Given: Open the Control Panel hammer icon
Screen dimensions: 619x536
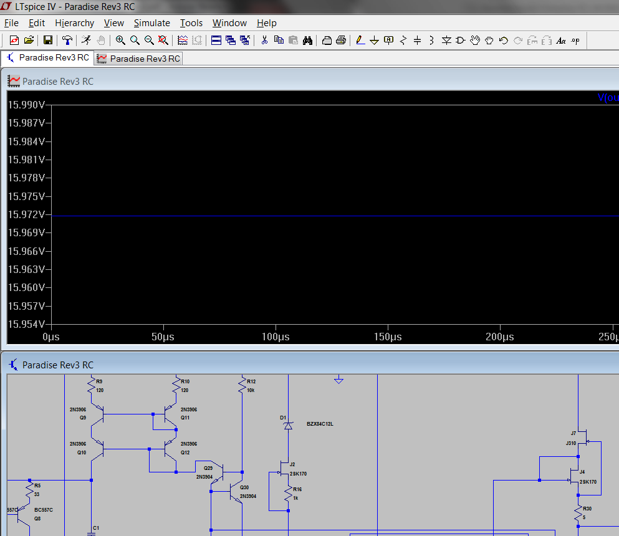Looking at the screenshot, I should (67, 41).
